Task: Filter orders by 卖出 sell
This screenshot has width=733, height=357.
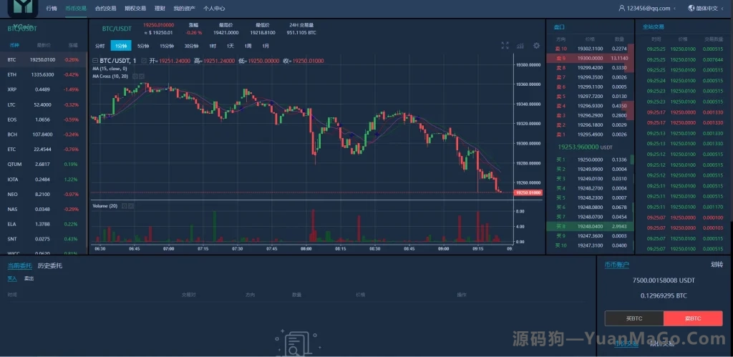Action: (29, 278)
